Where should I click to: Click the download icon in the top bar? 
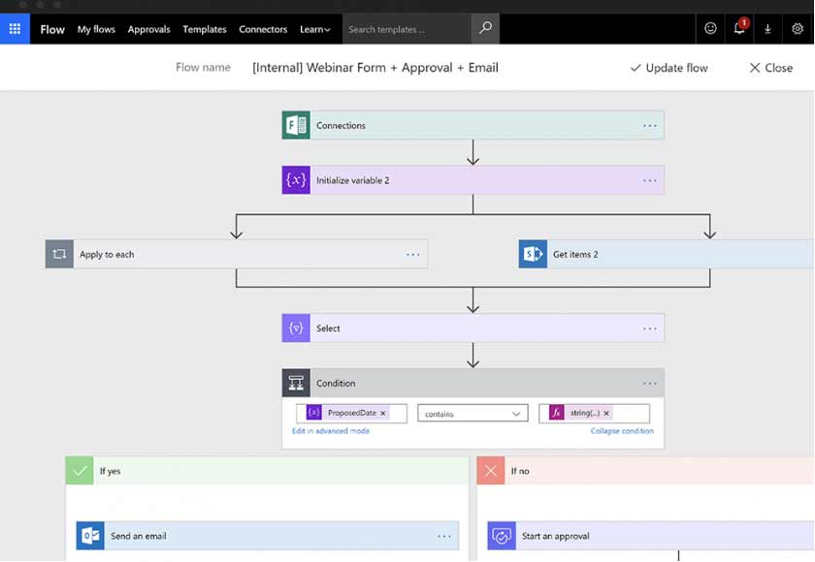(x=768, y=28)
